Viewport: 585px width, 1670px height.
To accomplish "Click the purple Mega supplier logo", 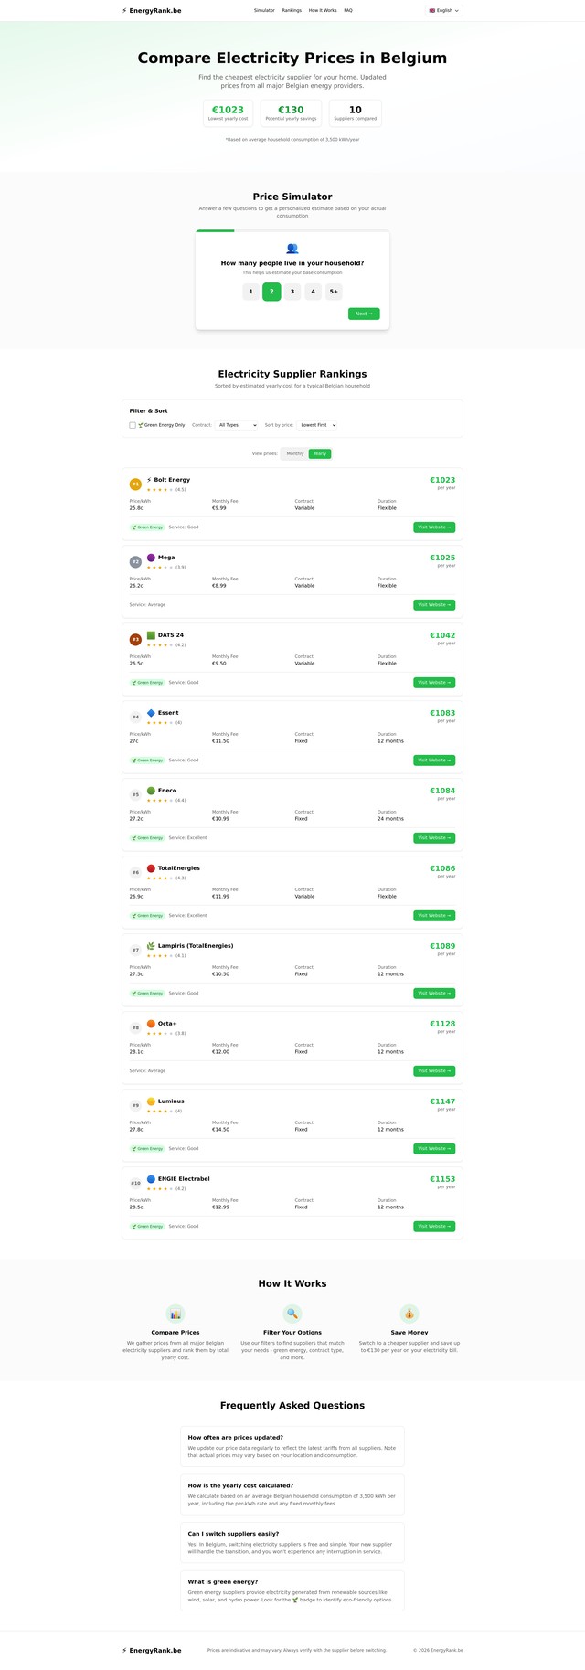I will coord(151,558).
